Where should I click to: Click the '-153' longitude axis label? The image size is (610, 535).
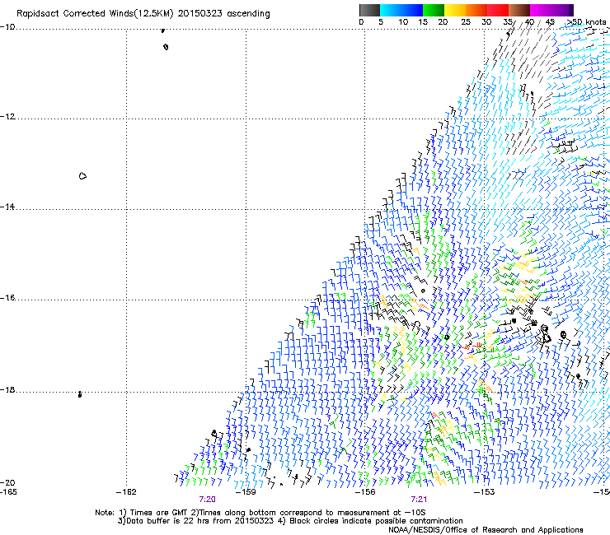click(485, 492)
